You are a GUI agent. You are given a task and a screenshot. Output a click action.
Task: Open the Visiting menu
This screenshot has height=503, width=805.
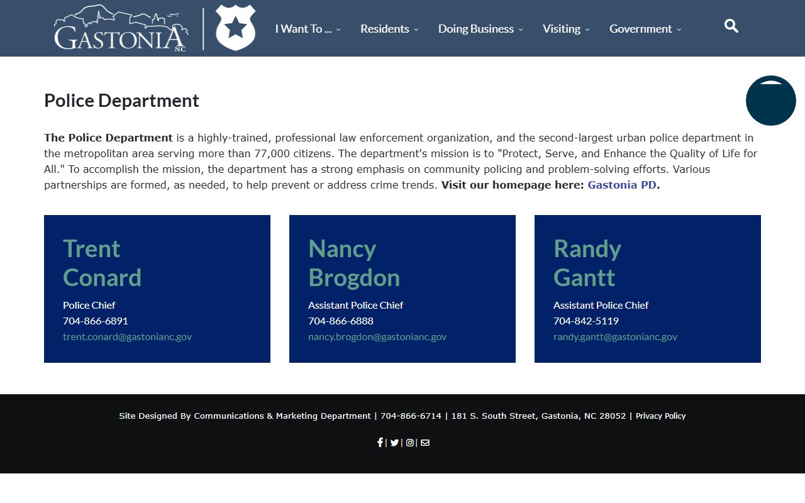click(x=565, y=29)
